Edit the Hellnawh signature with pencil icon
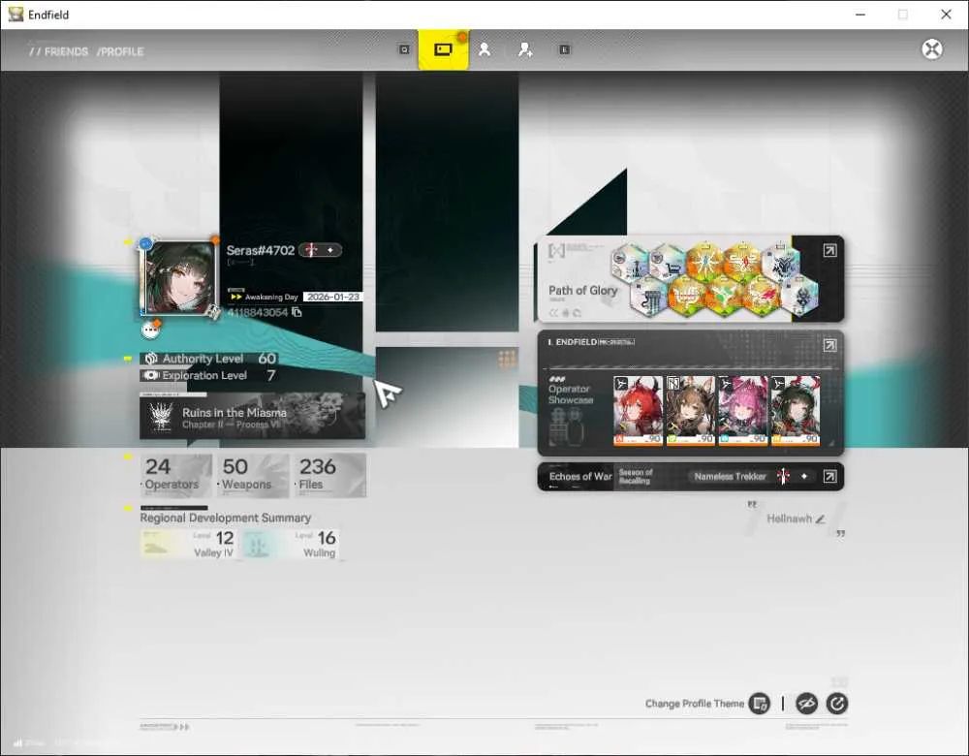The width and height of the screenshot is (969, 756). point(820,519)
